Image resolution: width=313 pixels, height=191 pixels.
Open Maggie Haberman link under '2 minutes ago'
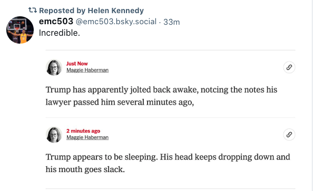[87, 137]
